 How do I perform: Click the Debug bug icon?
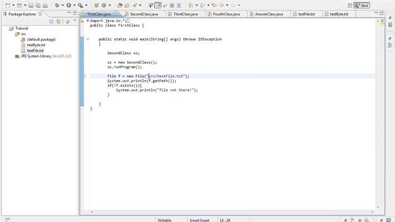pos(57,6)
